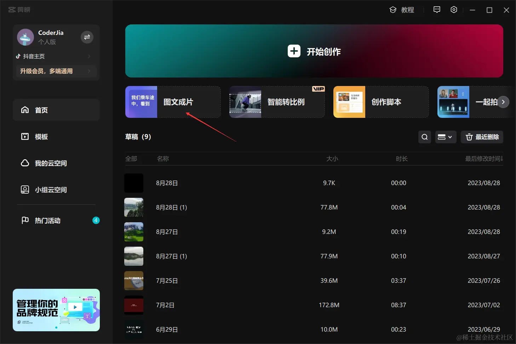Click the thumbnail of draft 6月29日

click(134, 329)
